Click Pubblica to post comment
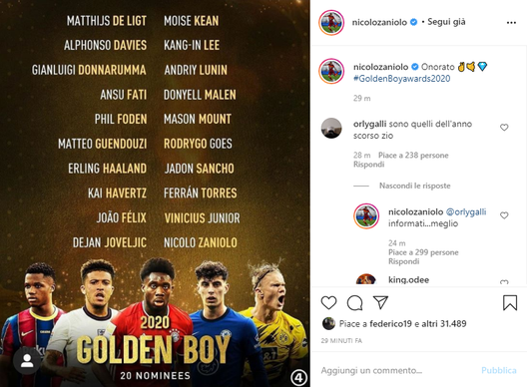This screenshot has width=527, height=387. coord(498,370)
